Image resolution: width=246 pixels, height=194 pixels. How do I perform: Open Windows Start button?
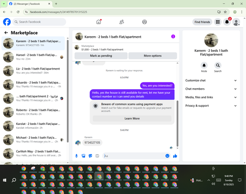(x=4, y=180)
